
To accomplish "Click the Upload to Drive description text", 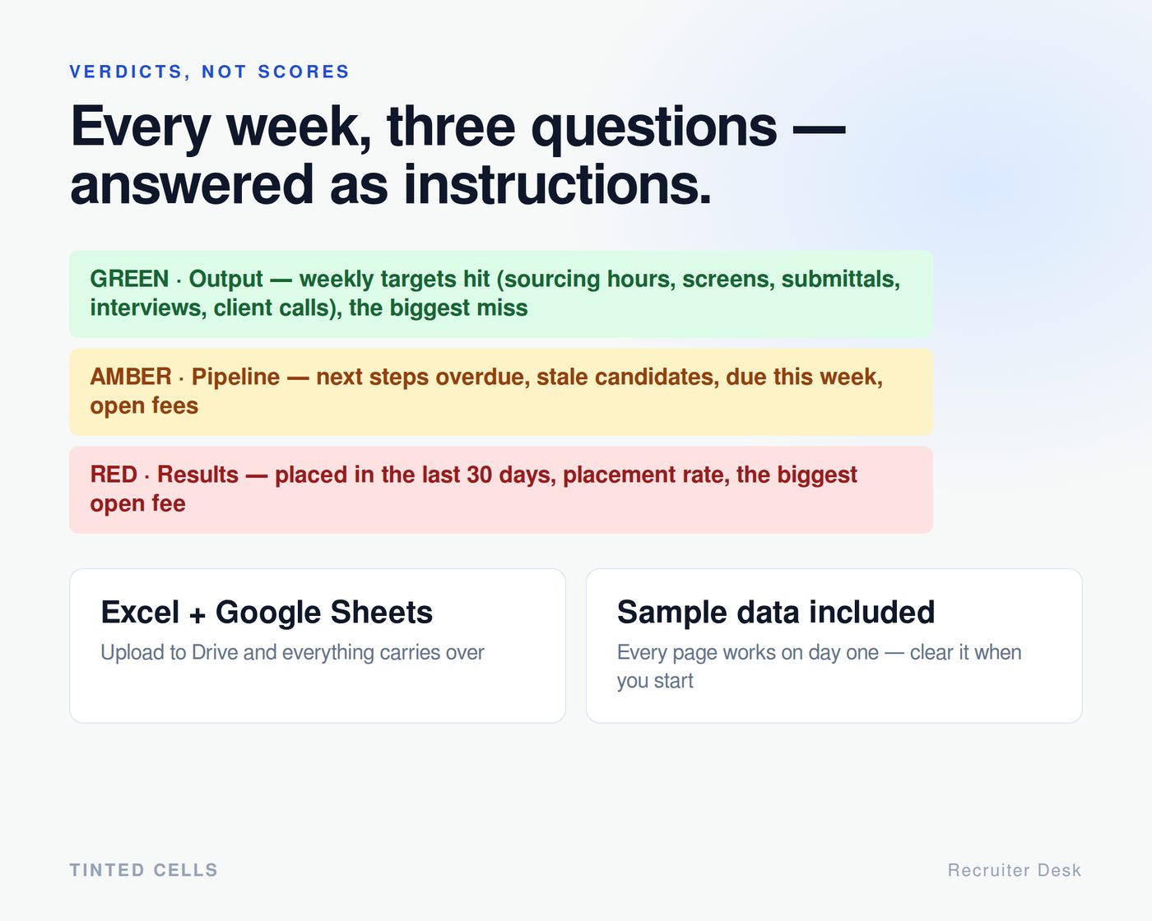I will pyautogui.click(x=292, y=652).
